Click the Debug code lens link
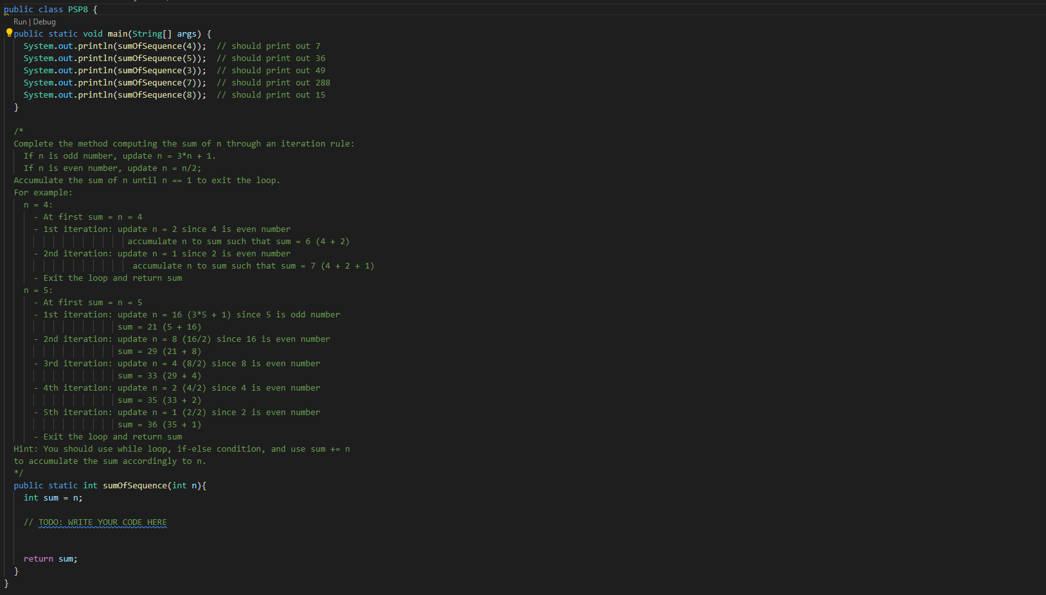Image resolution: width=1046 pixels, height=595 pixels. [44, 21]
